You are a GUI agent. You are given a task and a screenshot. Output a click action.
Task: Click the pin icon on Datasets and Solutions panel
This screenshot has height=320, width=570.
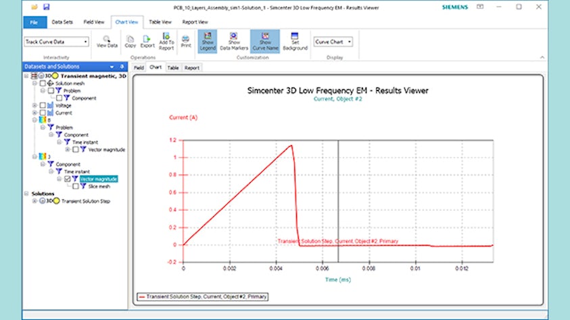[122, 67]
